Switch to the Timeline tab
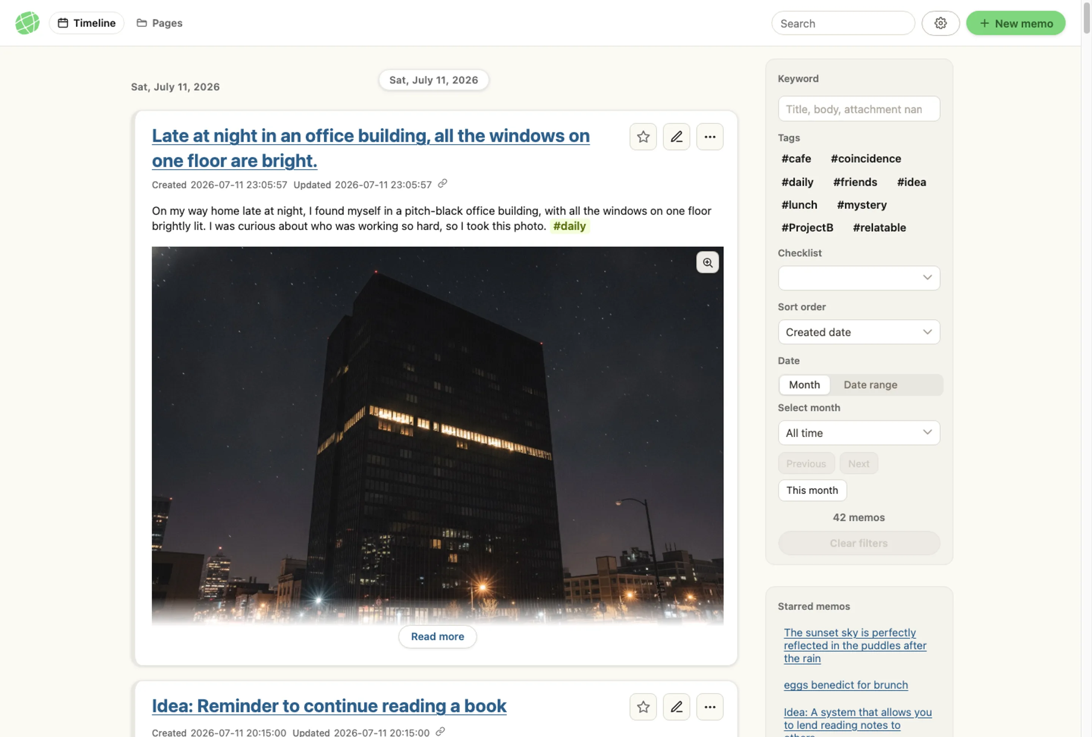 (86, 23)
